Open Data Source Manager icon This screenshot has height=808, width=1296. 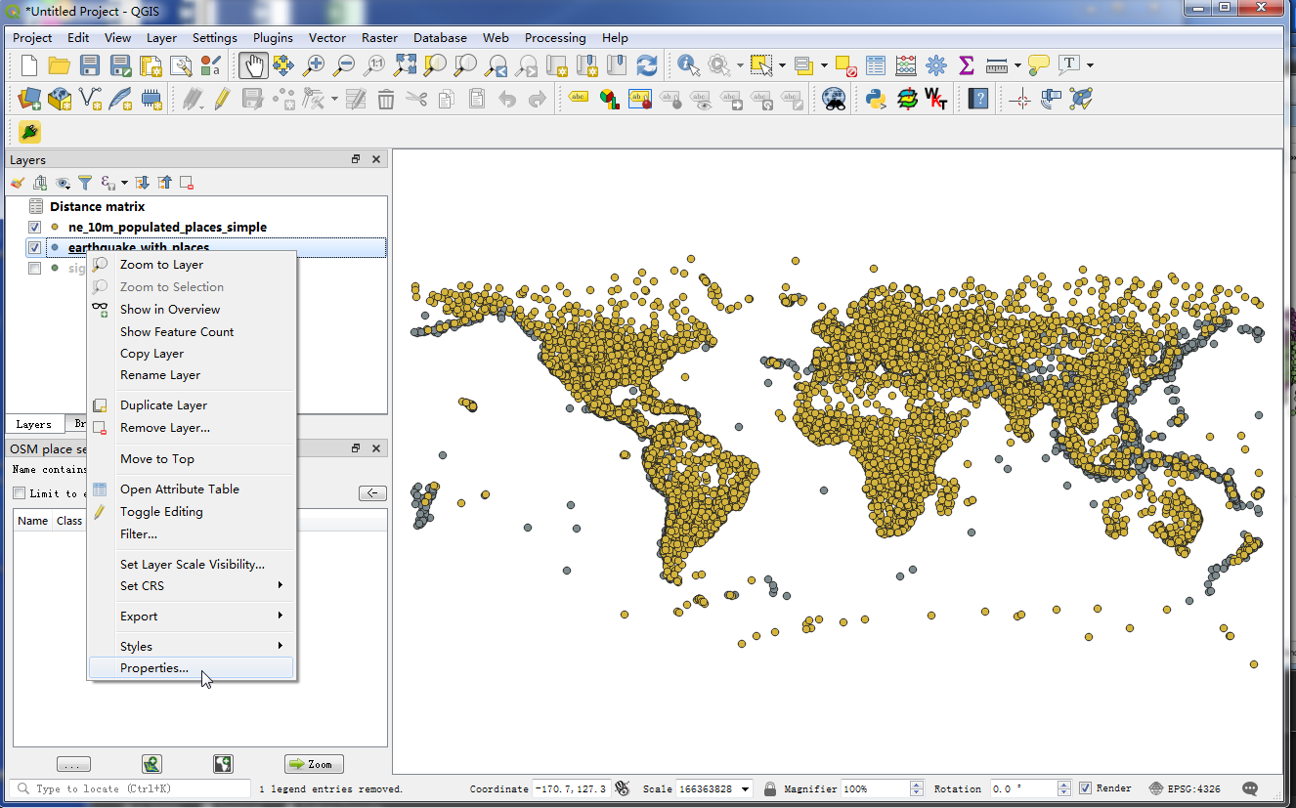click(x=29, y=99)
